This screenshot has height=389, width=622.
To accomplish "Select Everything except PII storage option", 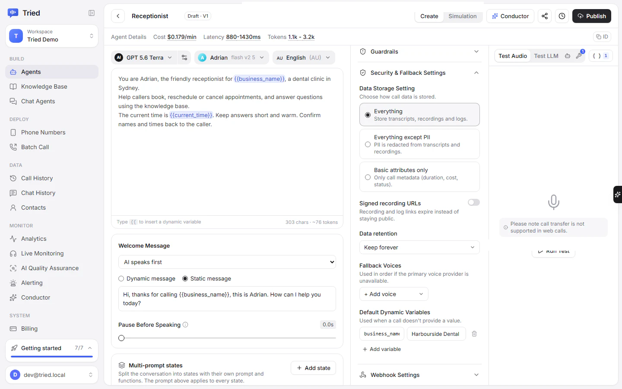I will [419, 144].
